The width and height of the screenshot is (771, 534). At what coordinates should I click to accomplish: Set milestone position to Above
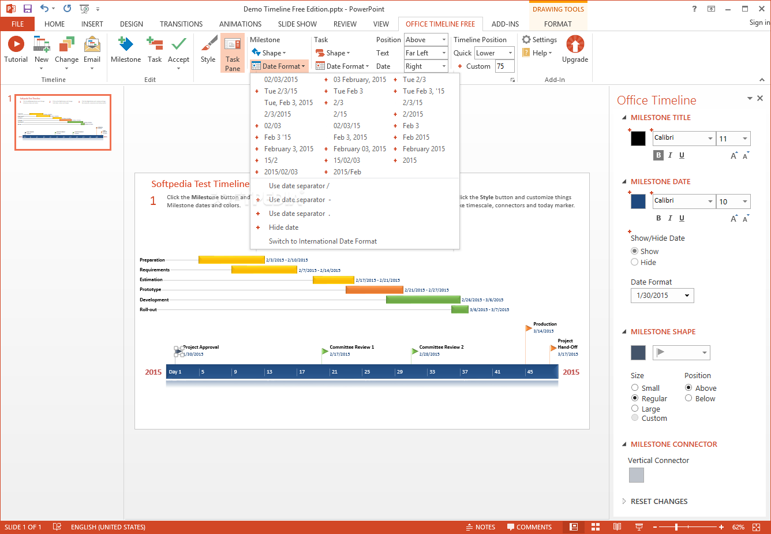pos(688,388)
